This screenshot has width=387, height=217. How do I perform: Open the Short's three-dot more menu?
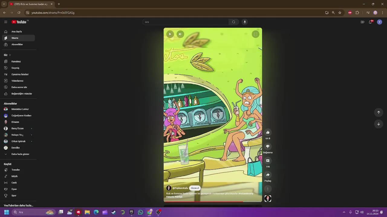point(268,189)
